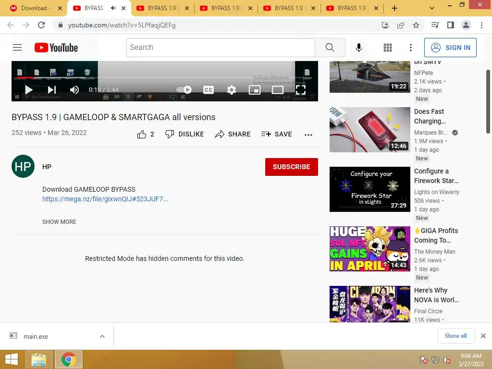The image size is (492, 369).
Task: Switch to fourth BYPASS 1.9 tab
Action: 225,8
